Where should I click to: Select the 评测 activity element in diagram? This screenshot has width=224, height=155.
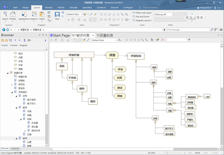(112, 55)
